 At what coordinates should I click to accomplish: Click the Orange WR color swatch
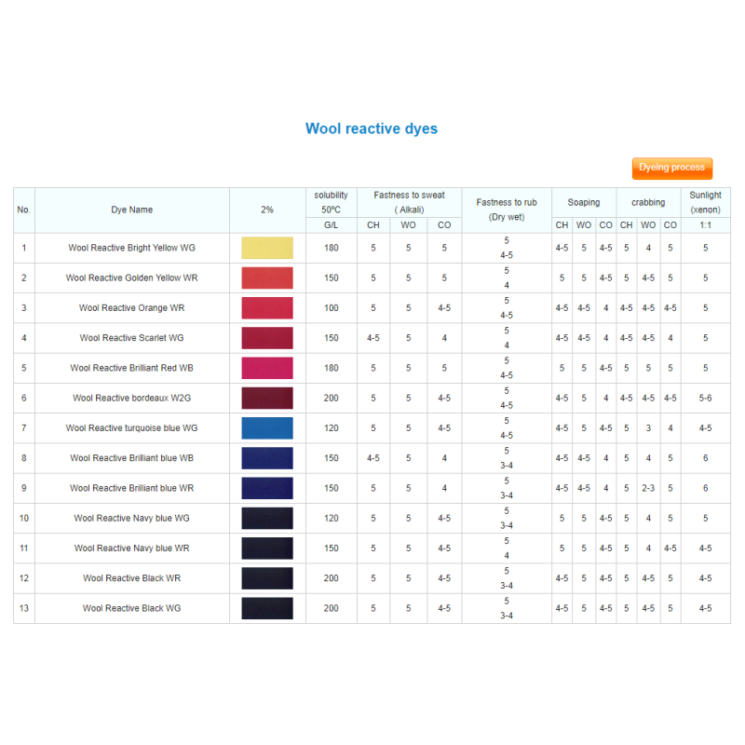pos(267,308)
